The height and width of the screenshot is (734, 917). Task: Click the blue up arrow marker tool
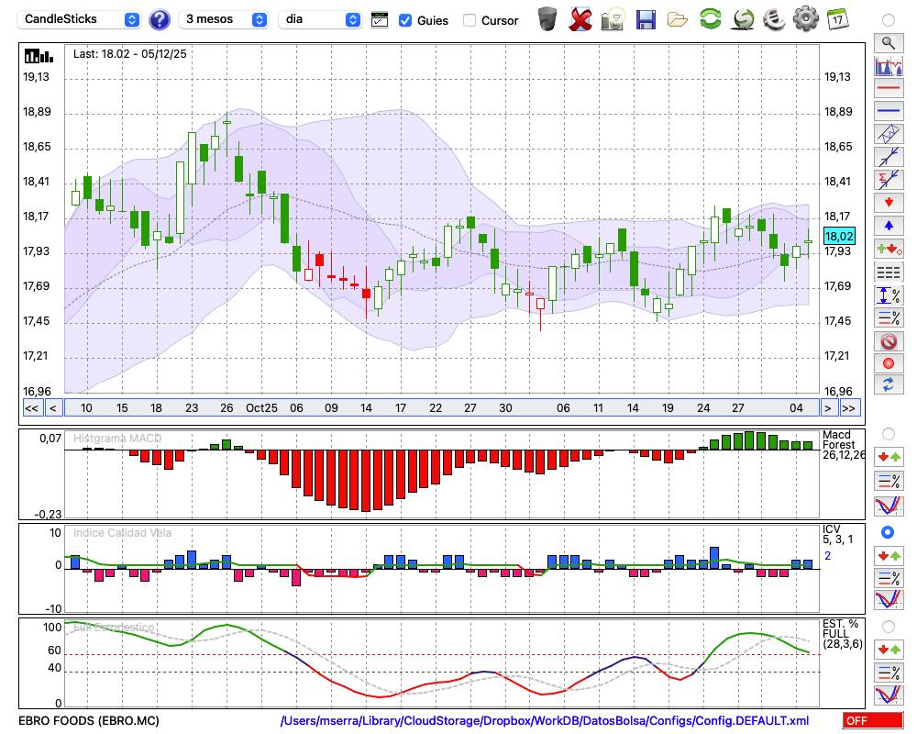(x=888, y=226)
